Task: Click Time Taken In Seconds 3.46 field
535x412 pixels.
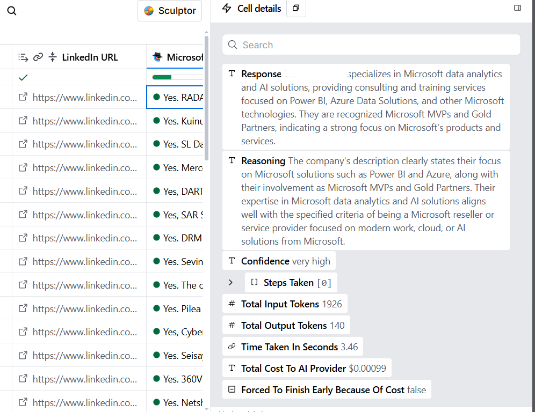Action: click(x=292, y=347)
